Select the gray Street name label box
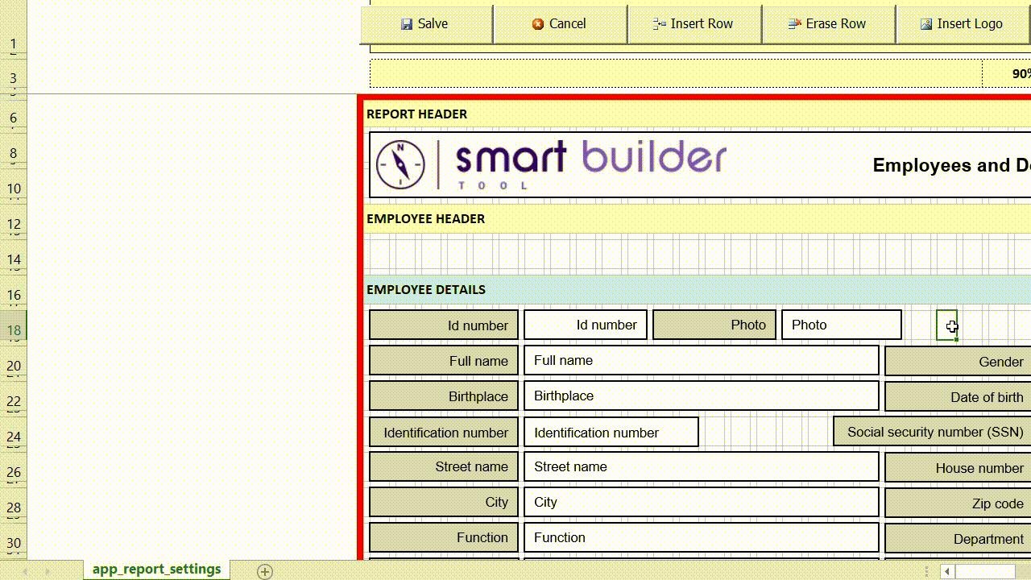The height and width of the screenshot is (580, 1031). [x=444, y=467]
